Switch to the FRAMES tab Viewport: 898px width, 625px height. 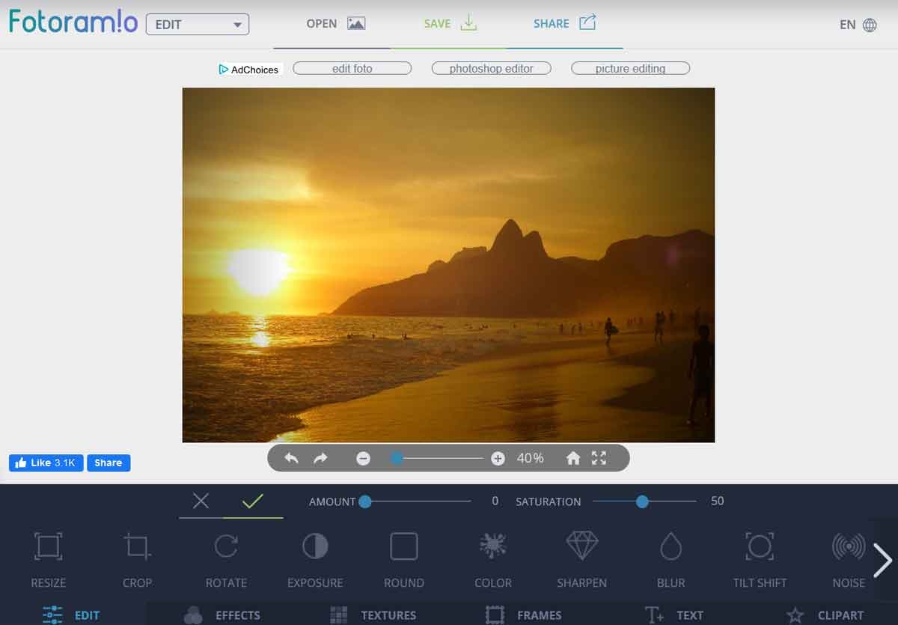click(x=524, y=615)
